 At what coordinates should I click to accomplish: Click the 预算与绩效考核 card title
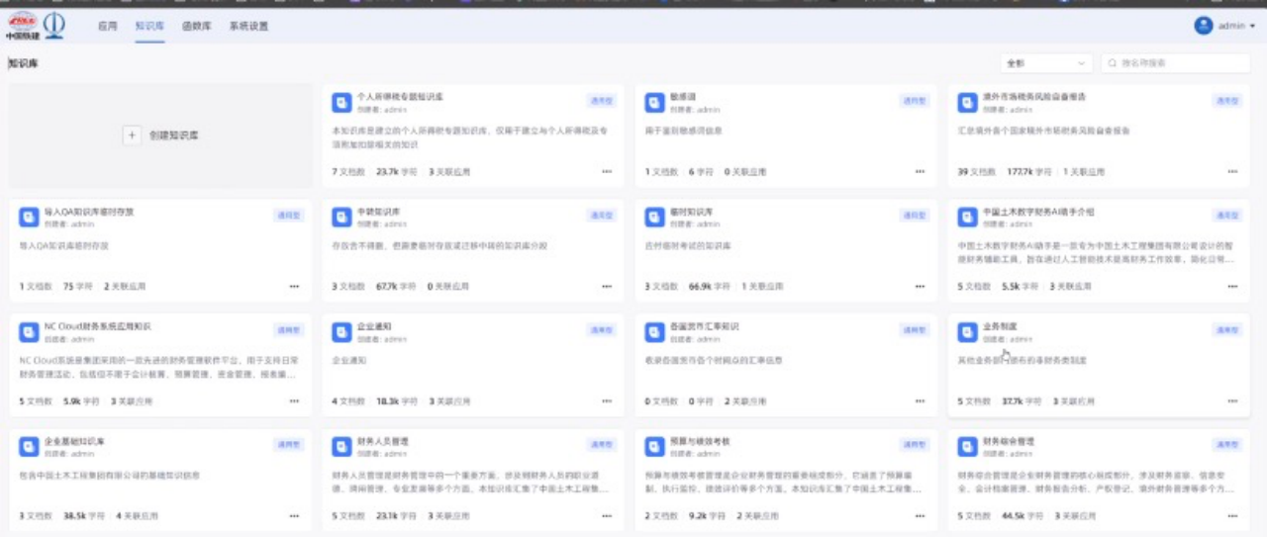coord(699,441)
